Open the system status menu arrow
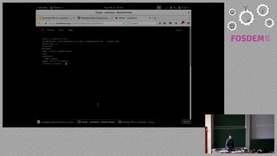277x156 pixels. [x=189, y=8]
